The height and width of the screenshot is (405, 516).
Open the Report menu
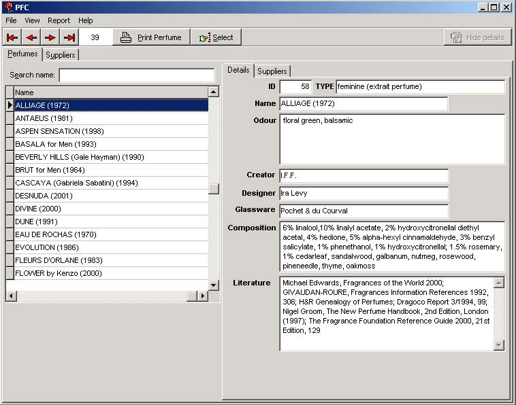(59, 20)
